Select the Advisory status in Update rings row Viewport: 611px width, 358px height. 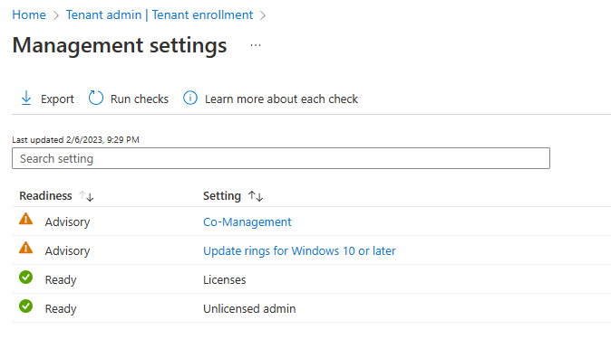pyautogui.click(x=67, y=251)
